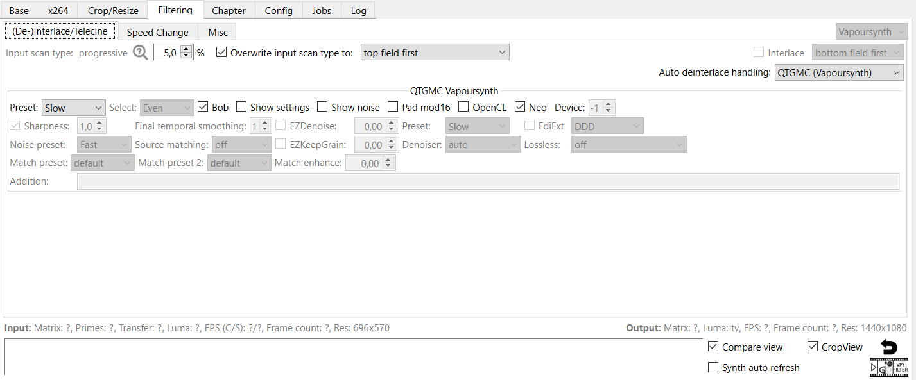Image resolution: width=916 pixels, height=380 pixels.
Task: Disable the Bob checkbox
Action: tap(203, 107)
